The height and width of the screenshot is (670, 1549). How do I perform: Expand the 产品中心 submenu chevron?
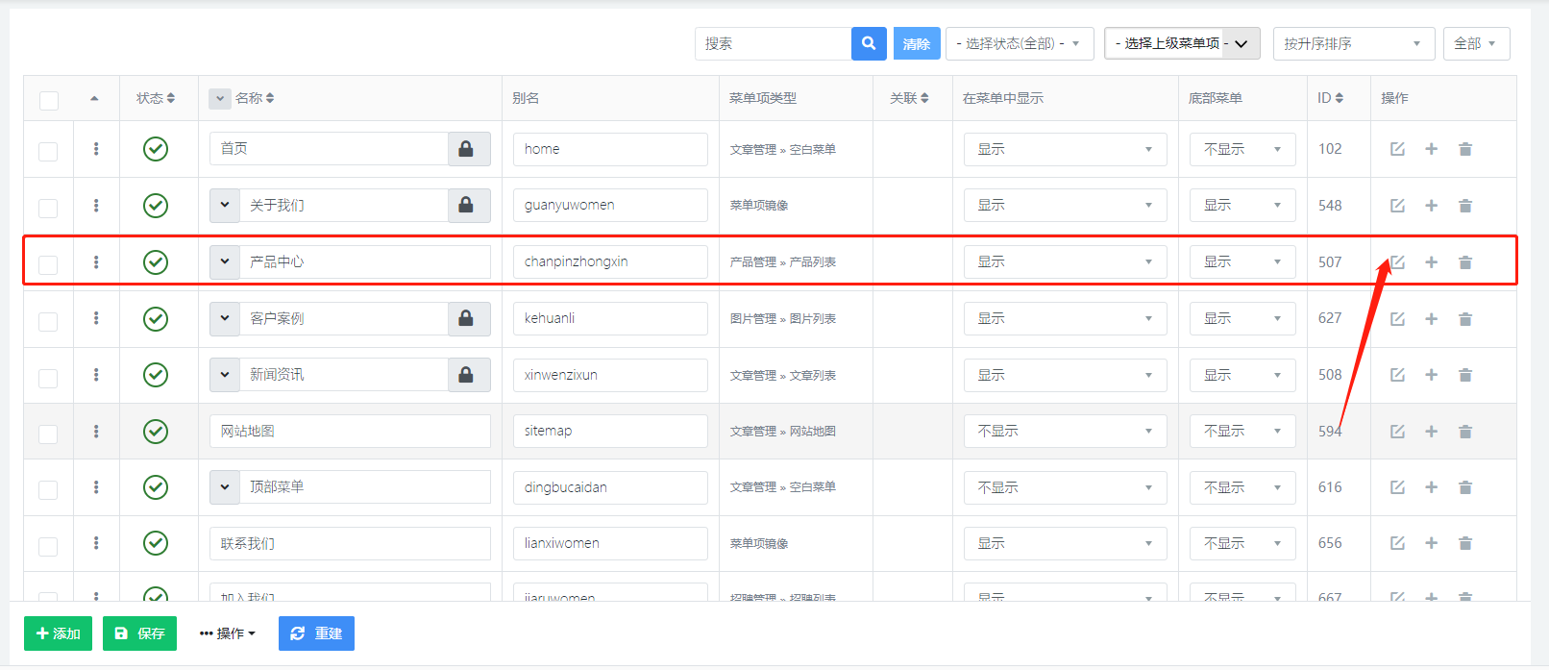coord(225,261)
